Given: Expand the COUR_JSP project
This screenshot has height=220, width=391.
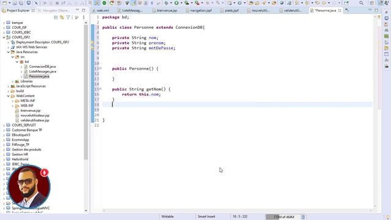Looking at the screenshot, I should point(4,28).
